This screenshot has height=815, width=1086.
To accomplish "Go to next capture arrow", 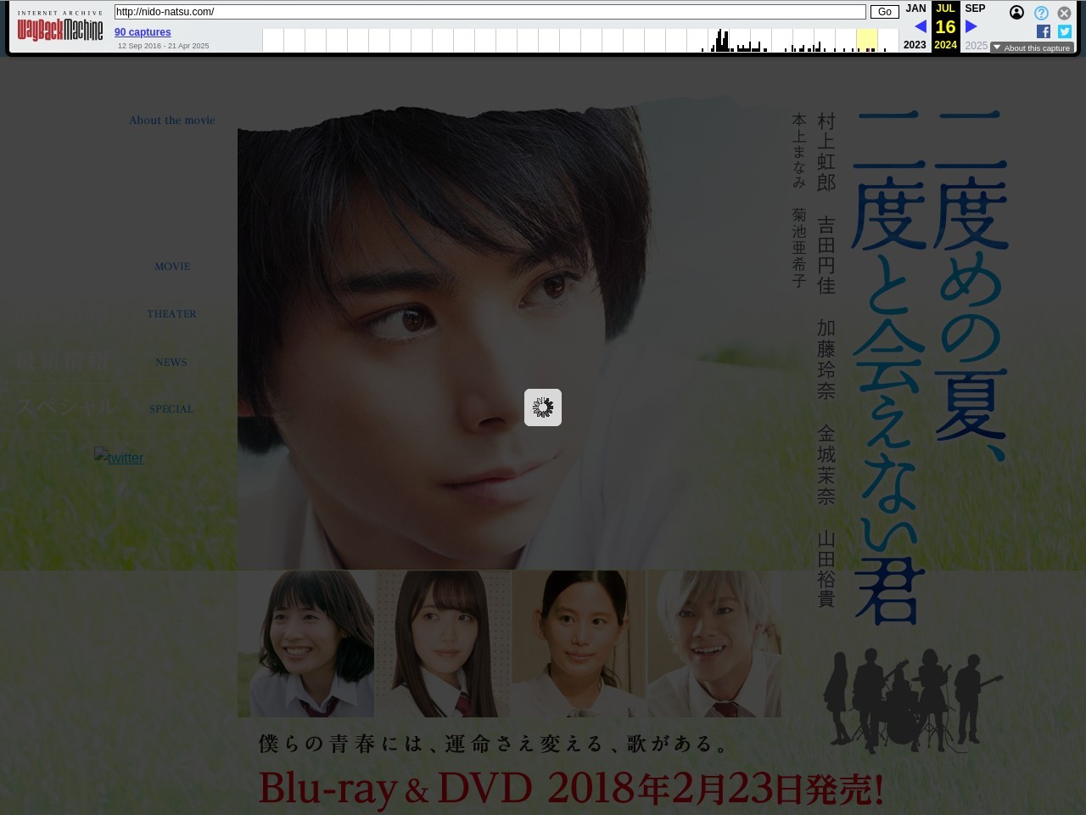I will (x=971, y=26).
